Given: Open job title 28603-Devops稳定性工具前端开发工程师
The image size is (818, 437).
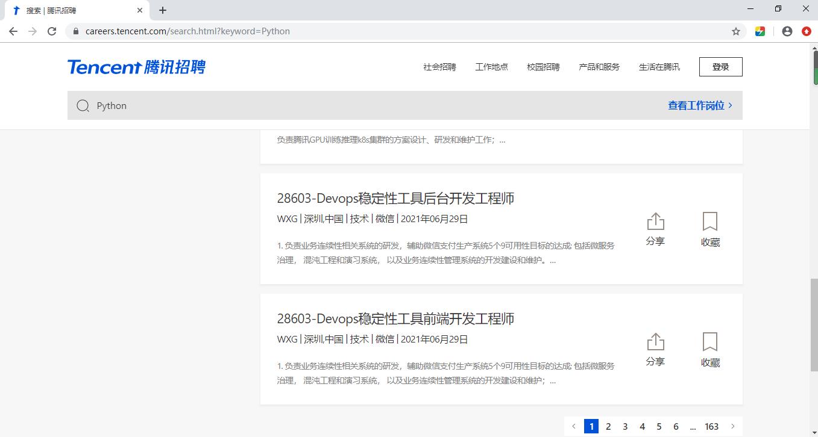Looking at the screenshot, I should click(x=395, y=319).
